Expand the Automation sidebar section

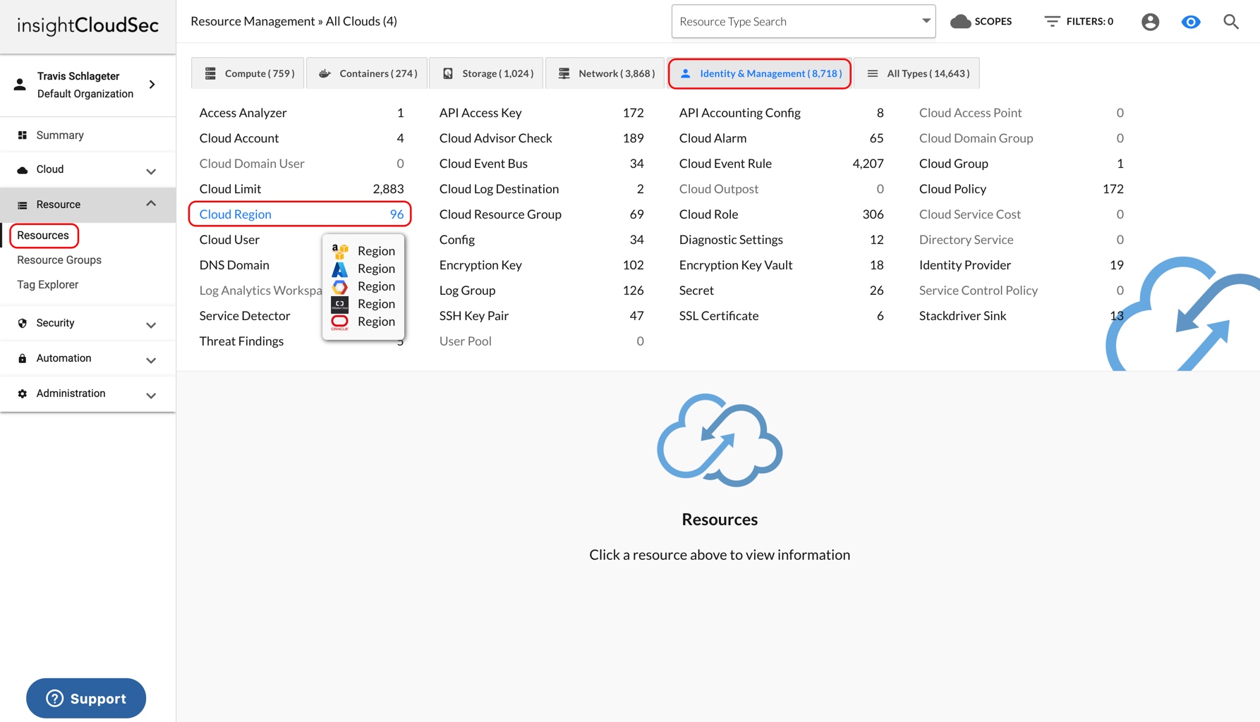(x=151, y=360)
